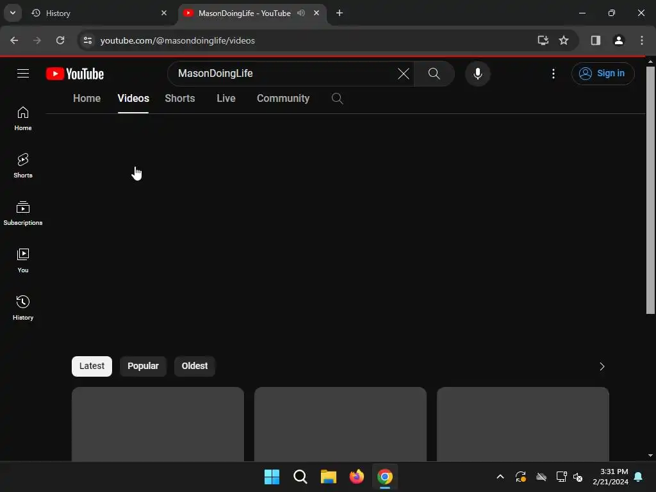656x492 pixels.
Task: Open the tab search dropdown
Action: (x=13, y=13)
